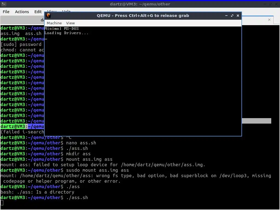Click the '(failed i-search' line in terminal
The height and width of the screenshot is (210, 280).
tap(22, 132)
